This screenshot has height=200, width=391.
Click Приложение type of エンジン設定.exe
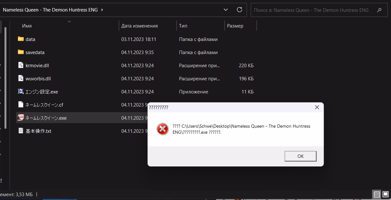(193, 92)
